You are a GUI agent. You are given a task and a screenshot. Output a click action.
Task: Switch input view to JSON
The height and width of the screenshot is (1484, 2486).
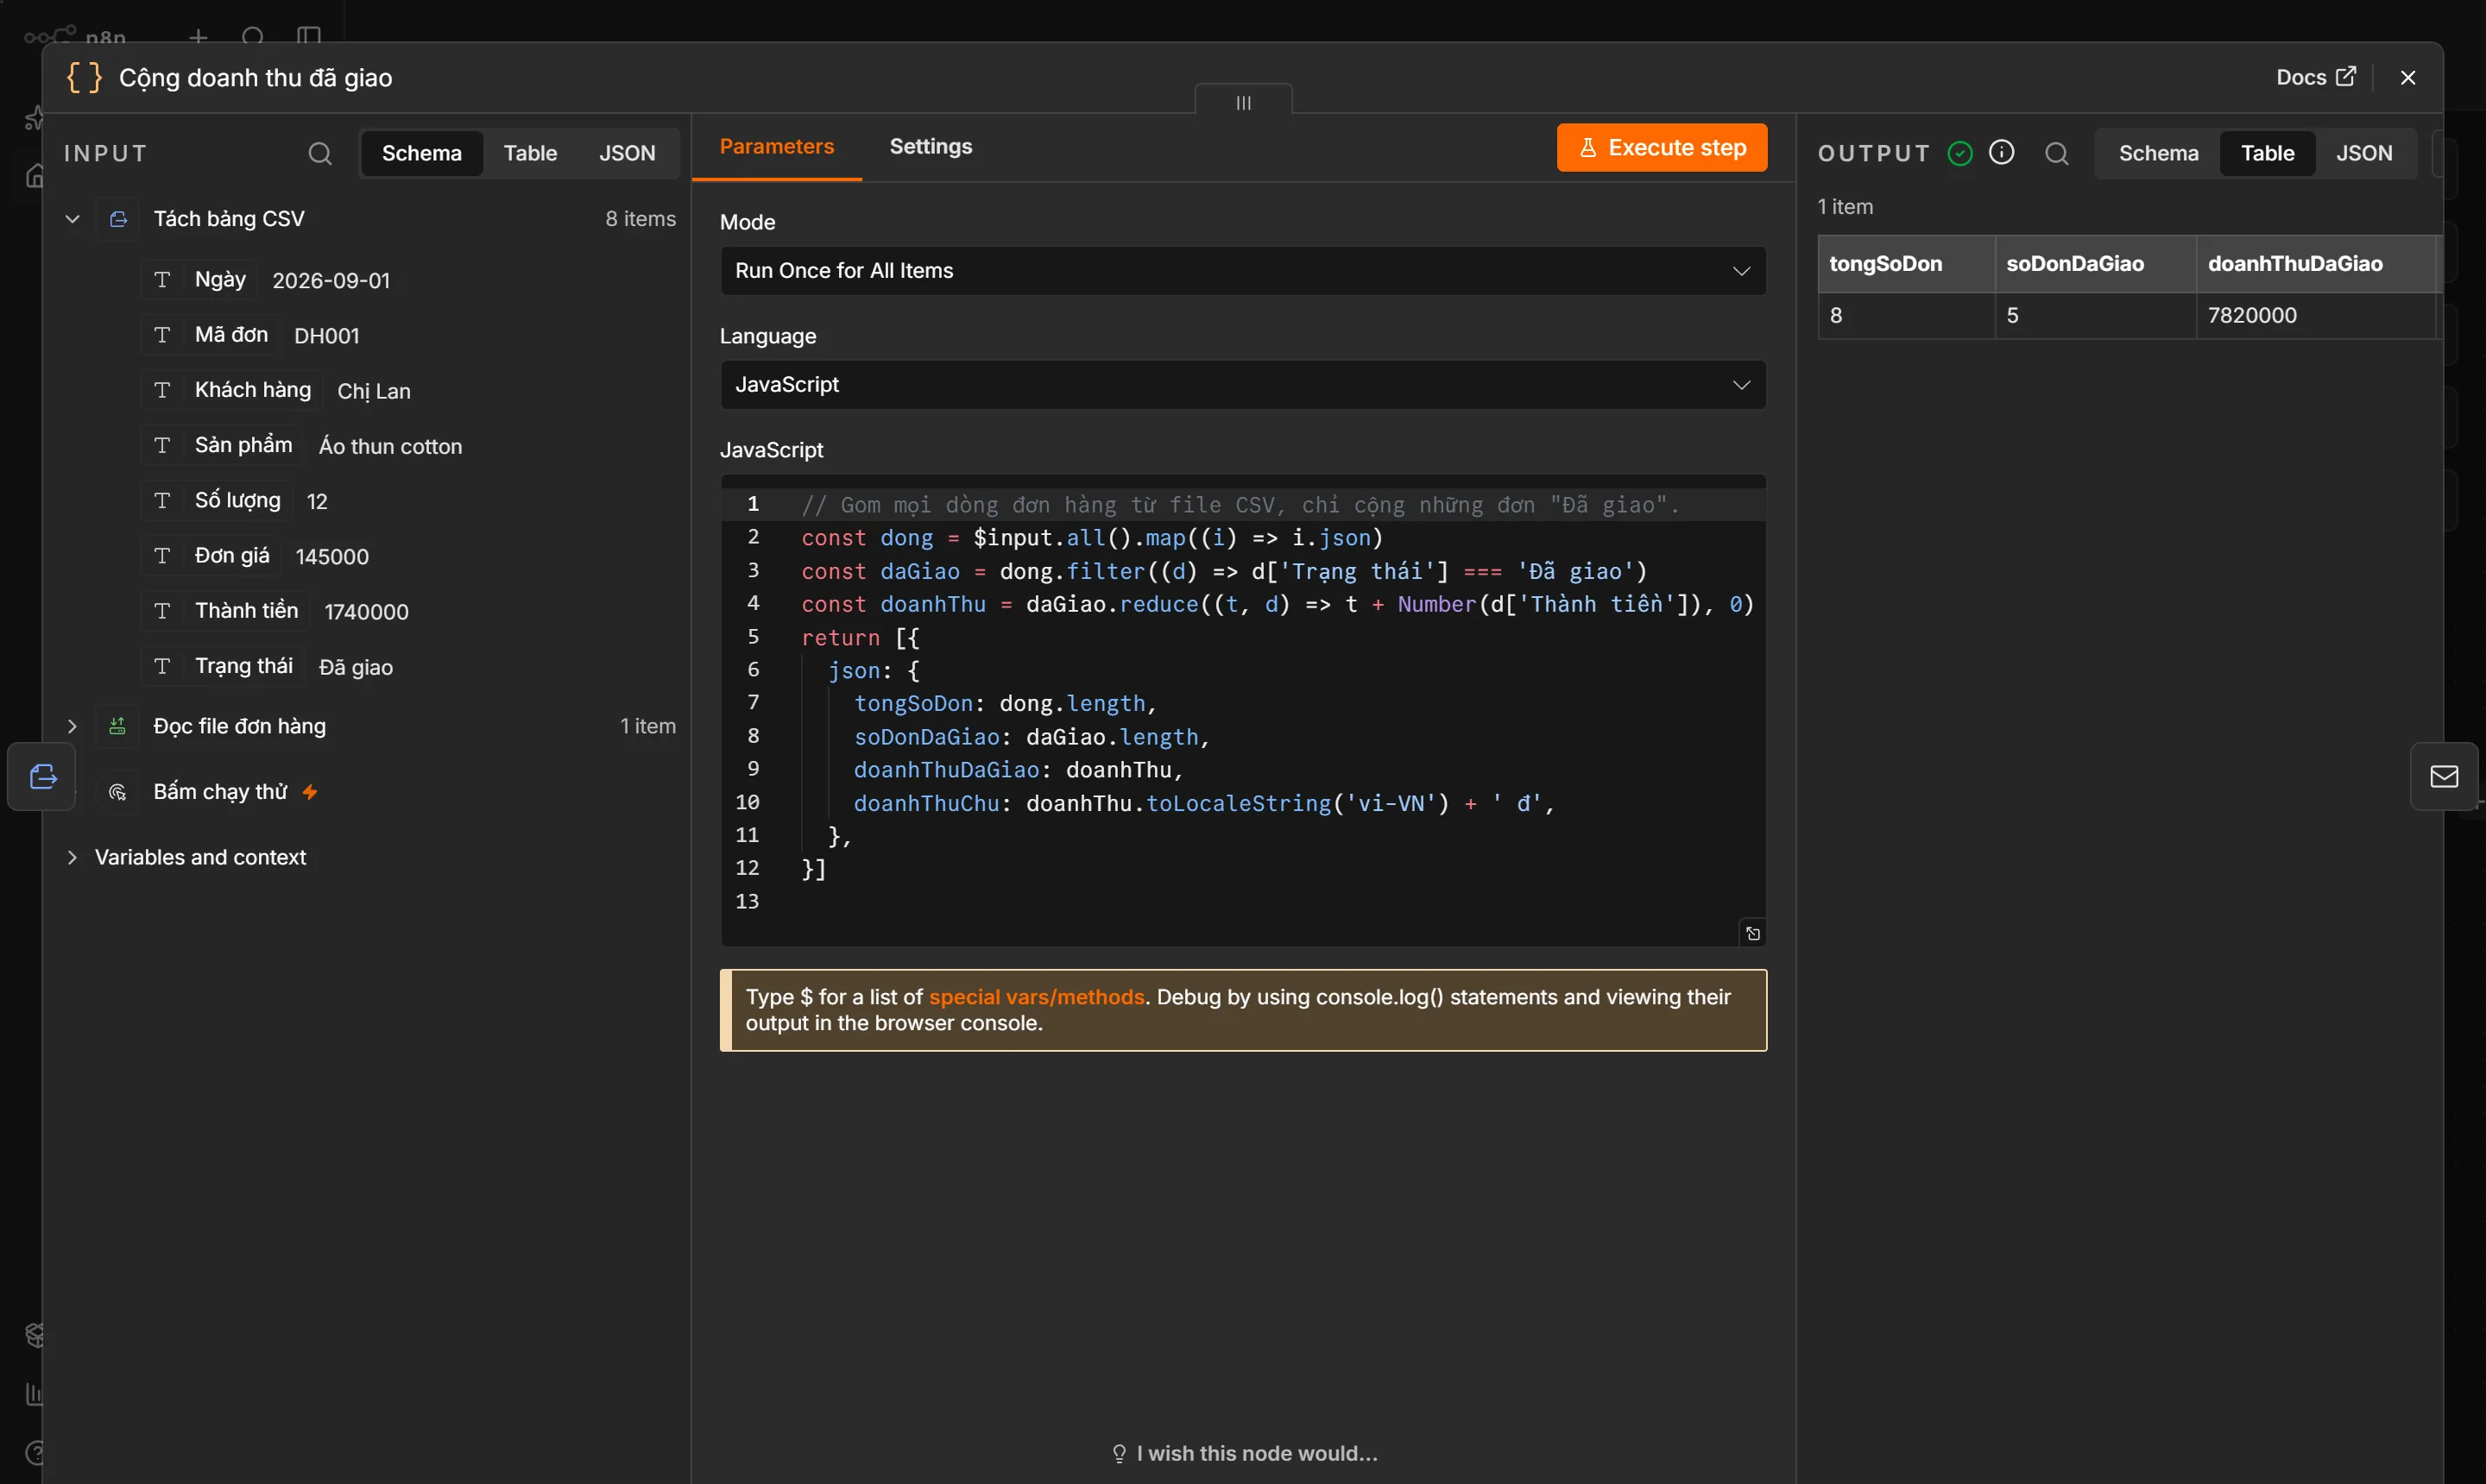[x=628, y=153]
